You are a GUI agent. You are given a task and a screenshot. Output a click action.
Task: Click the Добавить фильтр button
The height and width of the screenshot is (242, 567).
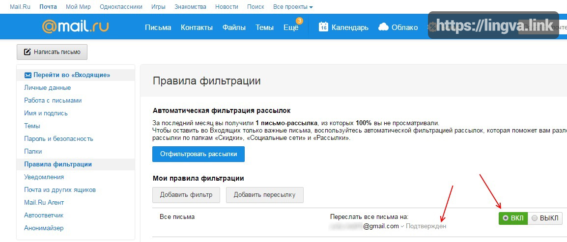(x=186, y=195)
